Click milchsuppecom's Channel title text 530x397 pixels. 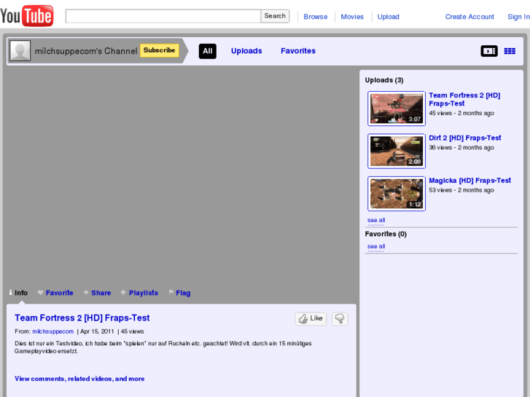86,51
